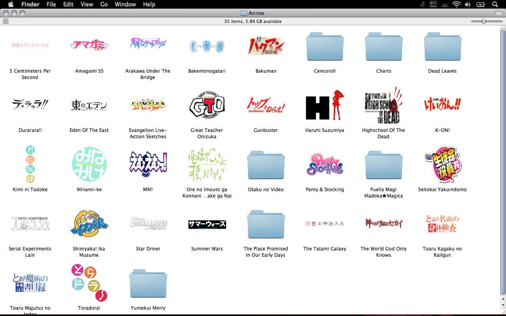
Task: Open the View menu
Action: point(87,4)
